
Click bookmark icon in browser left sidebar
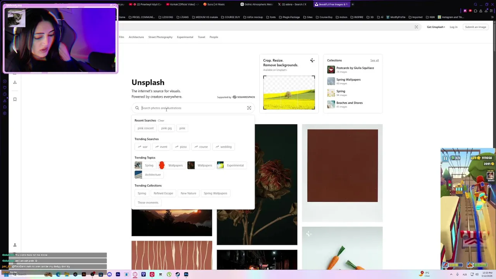[15, 99]
